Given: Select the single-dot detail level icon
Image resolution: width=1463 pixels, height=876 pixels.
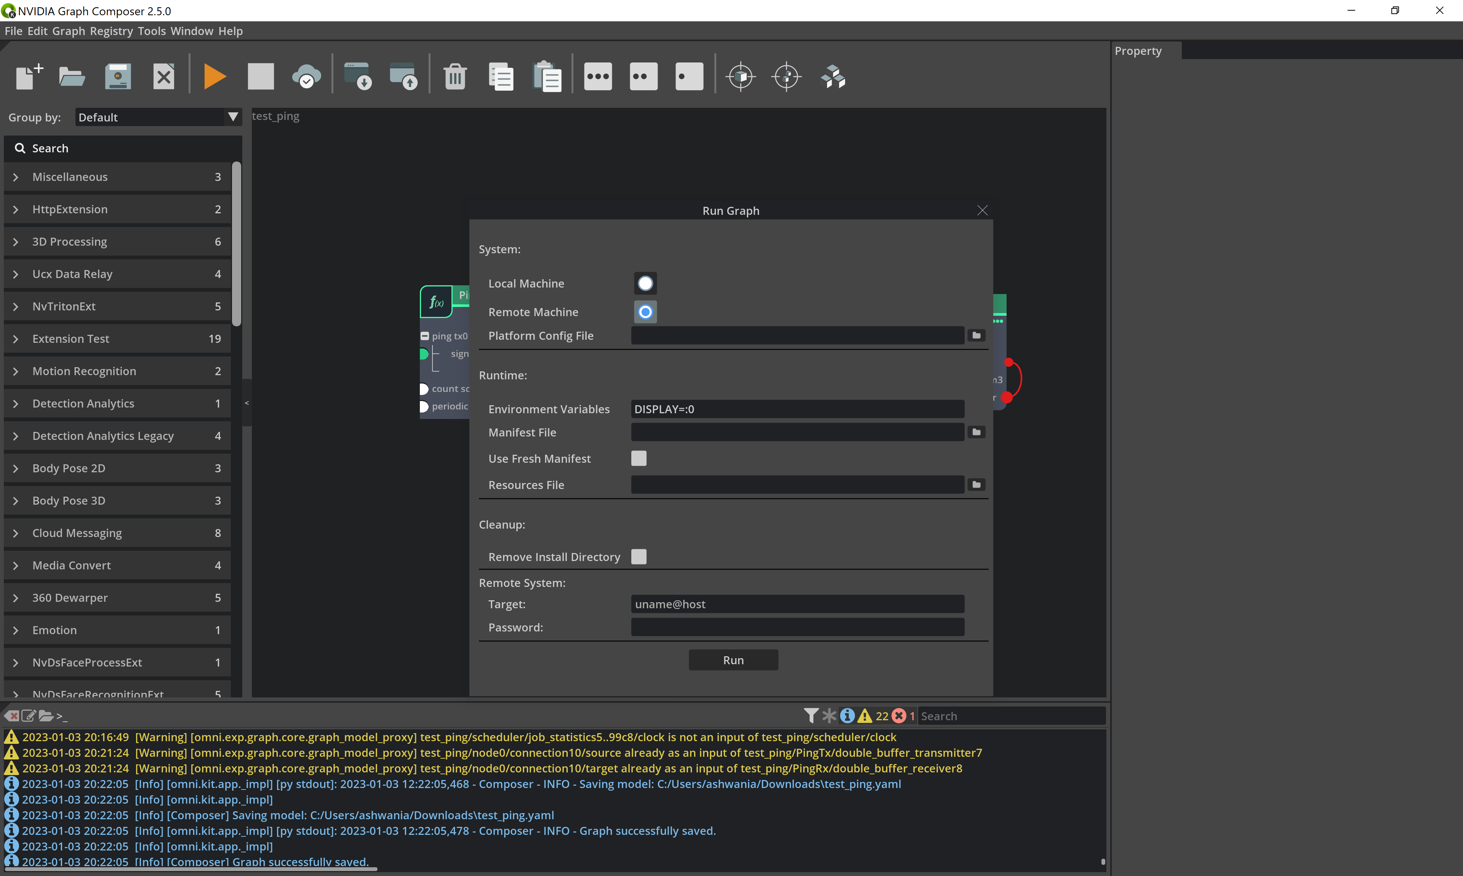Looking at the screenshot, I should (689, 77).
